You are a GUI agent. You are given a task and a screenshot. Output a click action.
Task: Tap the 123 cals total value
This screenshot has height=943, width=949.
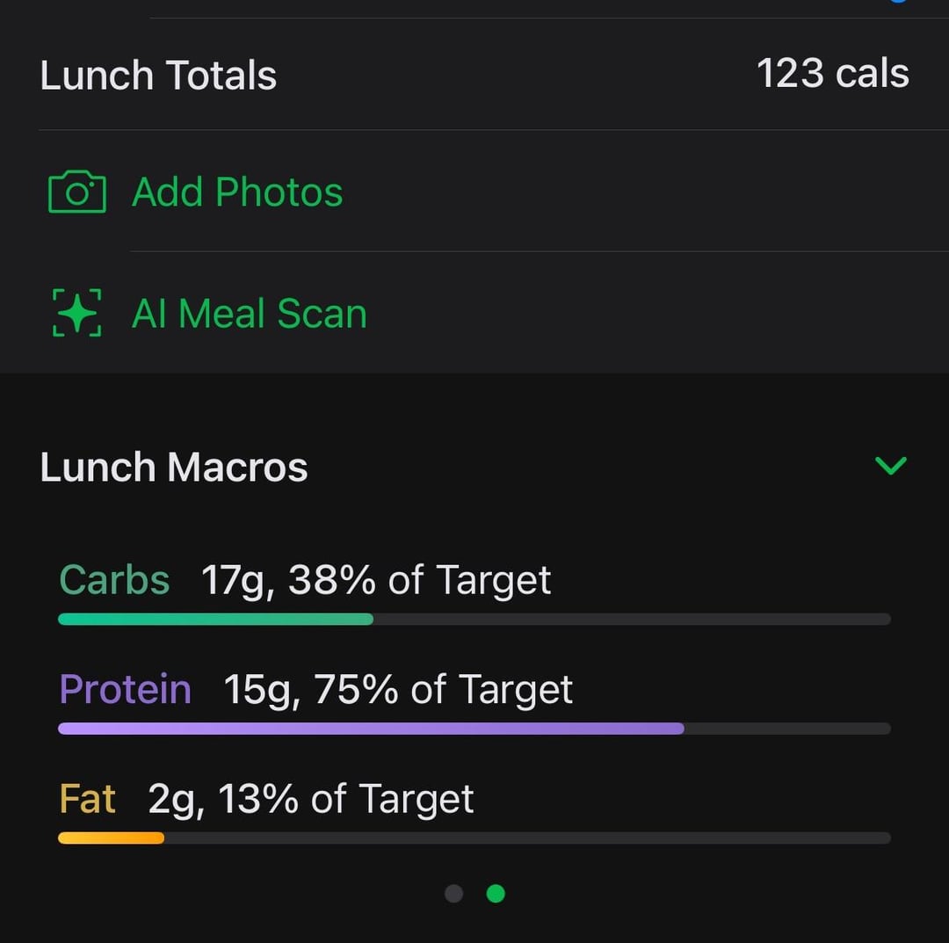(x=832, y=74)
